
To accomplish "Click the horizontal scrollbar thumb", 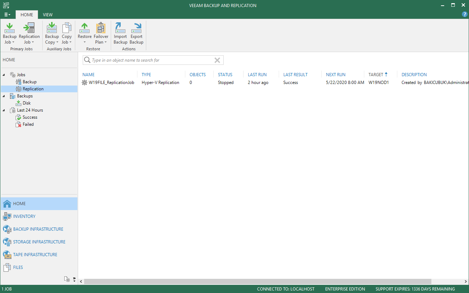I will pyautogui.click(x=257, y=282).
